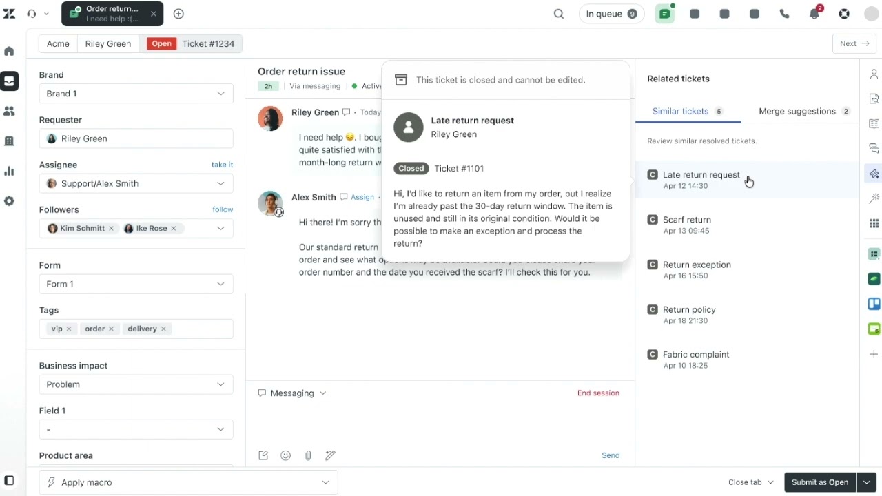This screenshot has height=496, width=882.
Task: Open the Apply macro dropdown
Action: pos(189,482)
